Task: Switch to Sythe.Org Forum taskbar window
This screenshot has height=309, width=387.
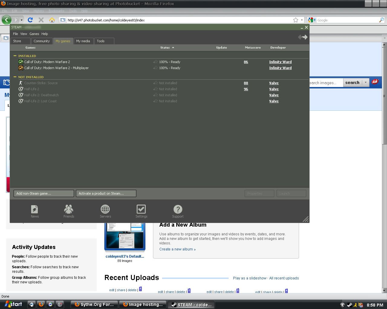Action: click(x=94, y=304)
